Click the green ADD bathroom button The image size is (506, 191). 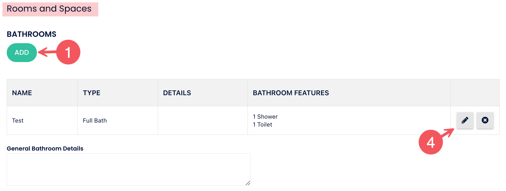click(22, 53)
